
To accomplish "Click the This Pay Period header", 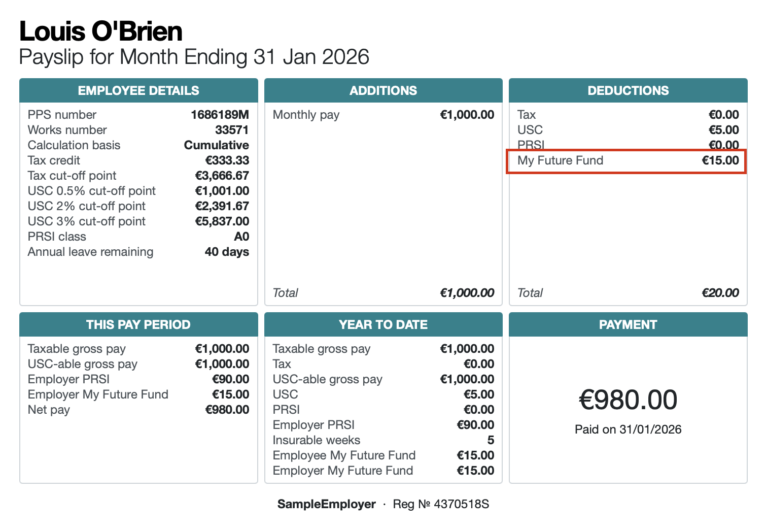I will (138, 325).
